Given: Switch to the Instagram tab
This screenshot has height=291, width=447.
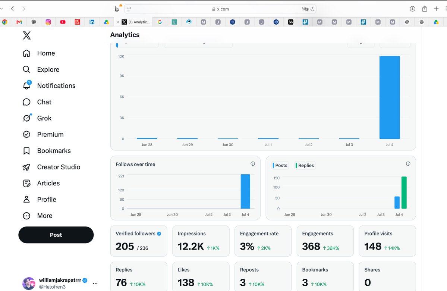Looking at the screenshot, I should [x=48, y=22].
